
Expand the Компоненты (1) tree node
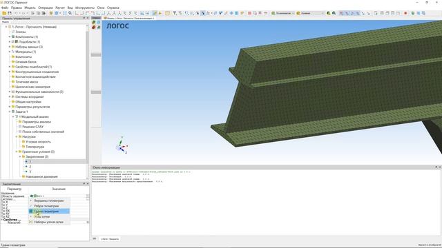pyautogui.click(x=10, y=37)
